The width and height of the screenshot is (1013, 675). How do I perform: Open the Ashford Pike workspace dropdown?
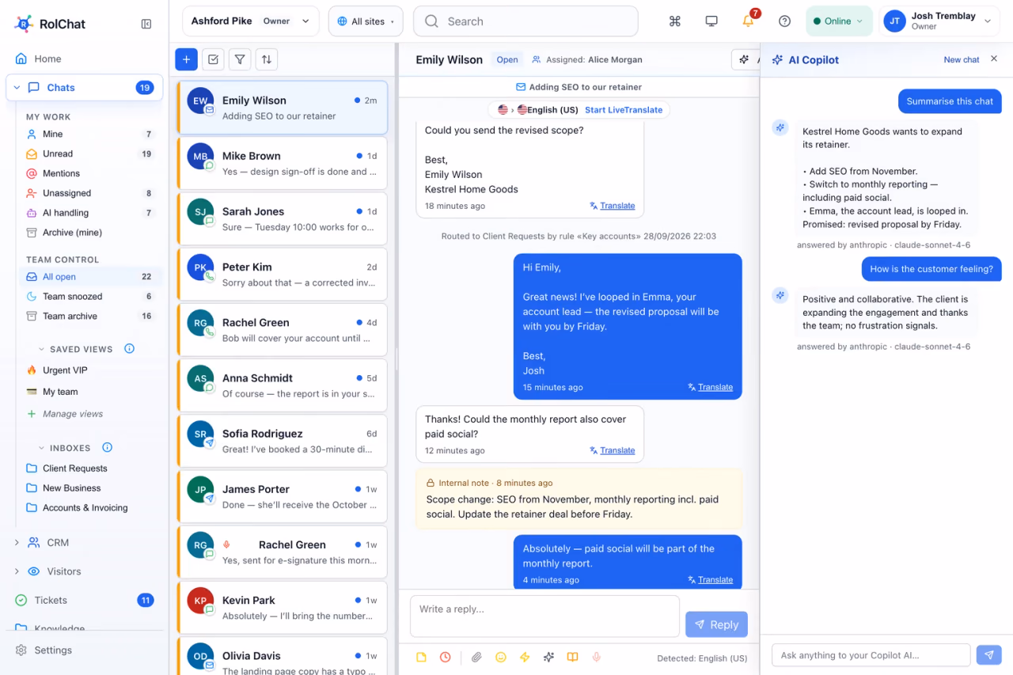coord(251,21)
